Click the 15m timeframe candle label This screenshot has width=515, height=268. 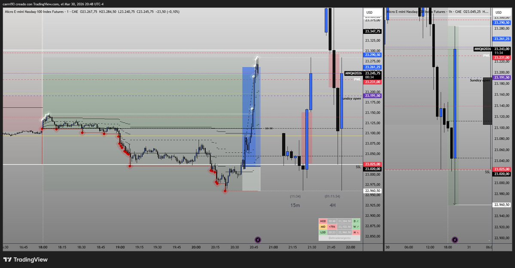[295, 205]
